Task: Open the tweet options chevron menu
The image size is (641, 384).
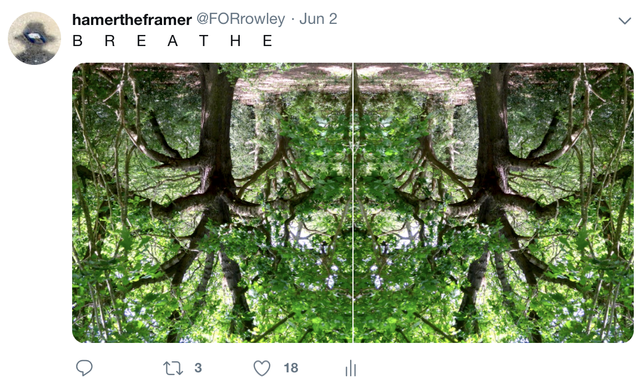Action: (625, 21)
